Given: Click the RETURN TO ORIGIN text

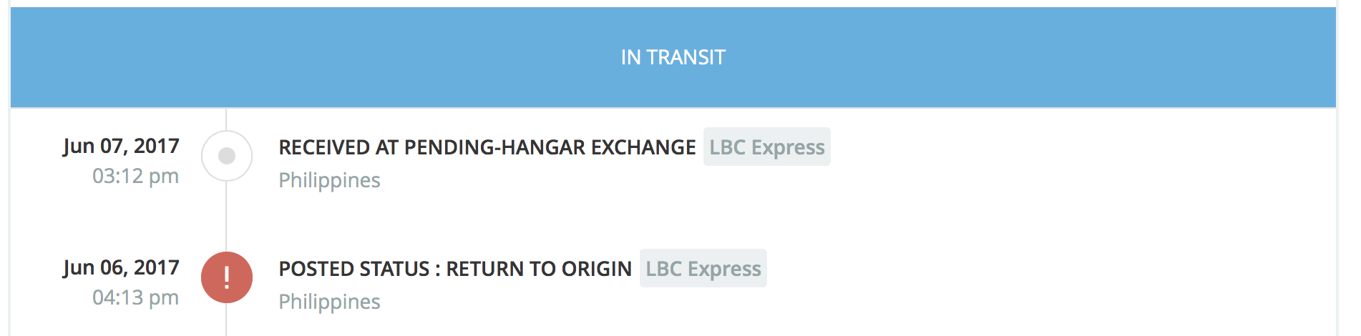Looking at the screenshot, I should pyautogui.click(x=538, y=269).
